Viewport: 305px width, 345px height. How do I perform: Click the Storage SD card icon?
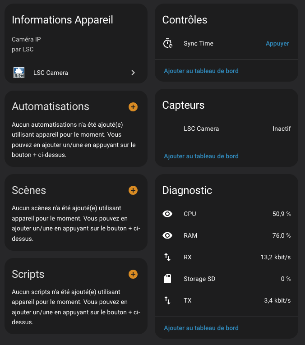coord(167,279)
